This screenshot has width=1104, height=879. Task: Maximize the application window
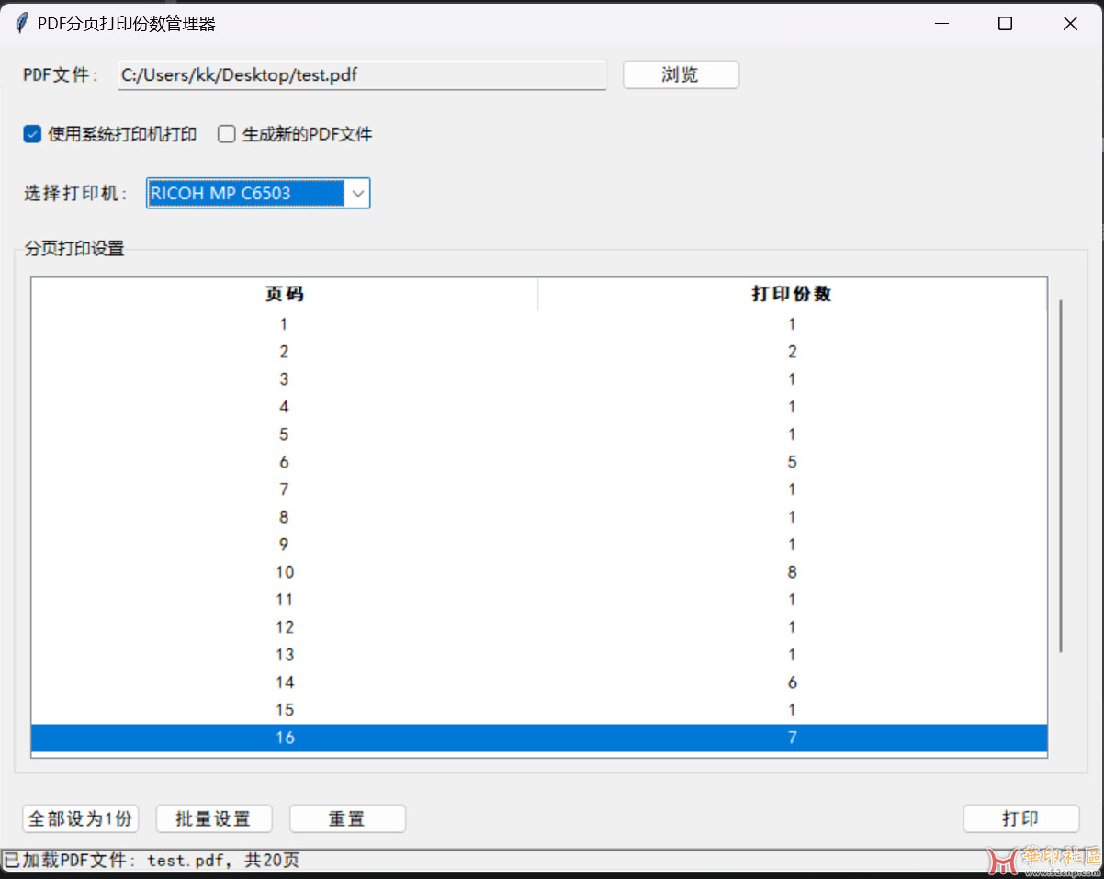click(x=1005, y=24)
